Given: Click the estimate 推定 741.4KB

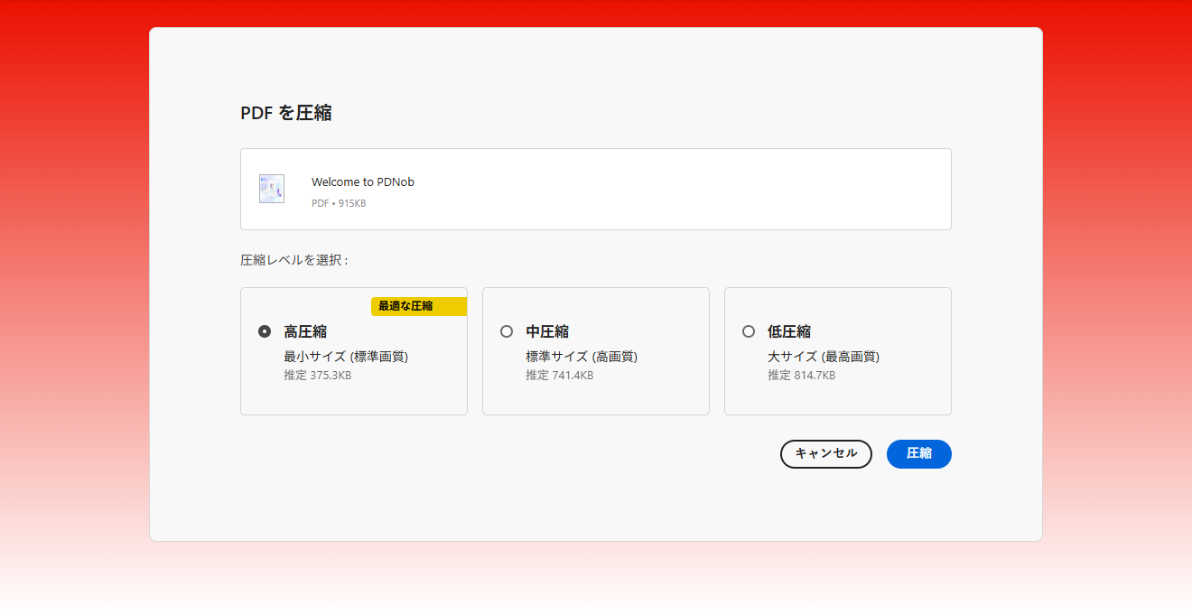Looking at the screenshot, I should tap(560, 376).
